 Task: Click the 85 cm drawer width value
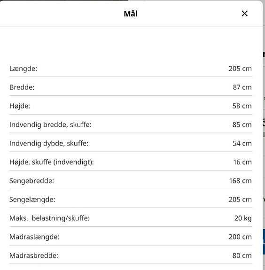[x=242, y=124]
